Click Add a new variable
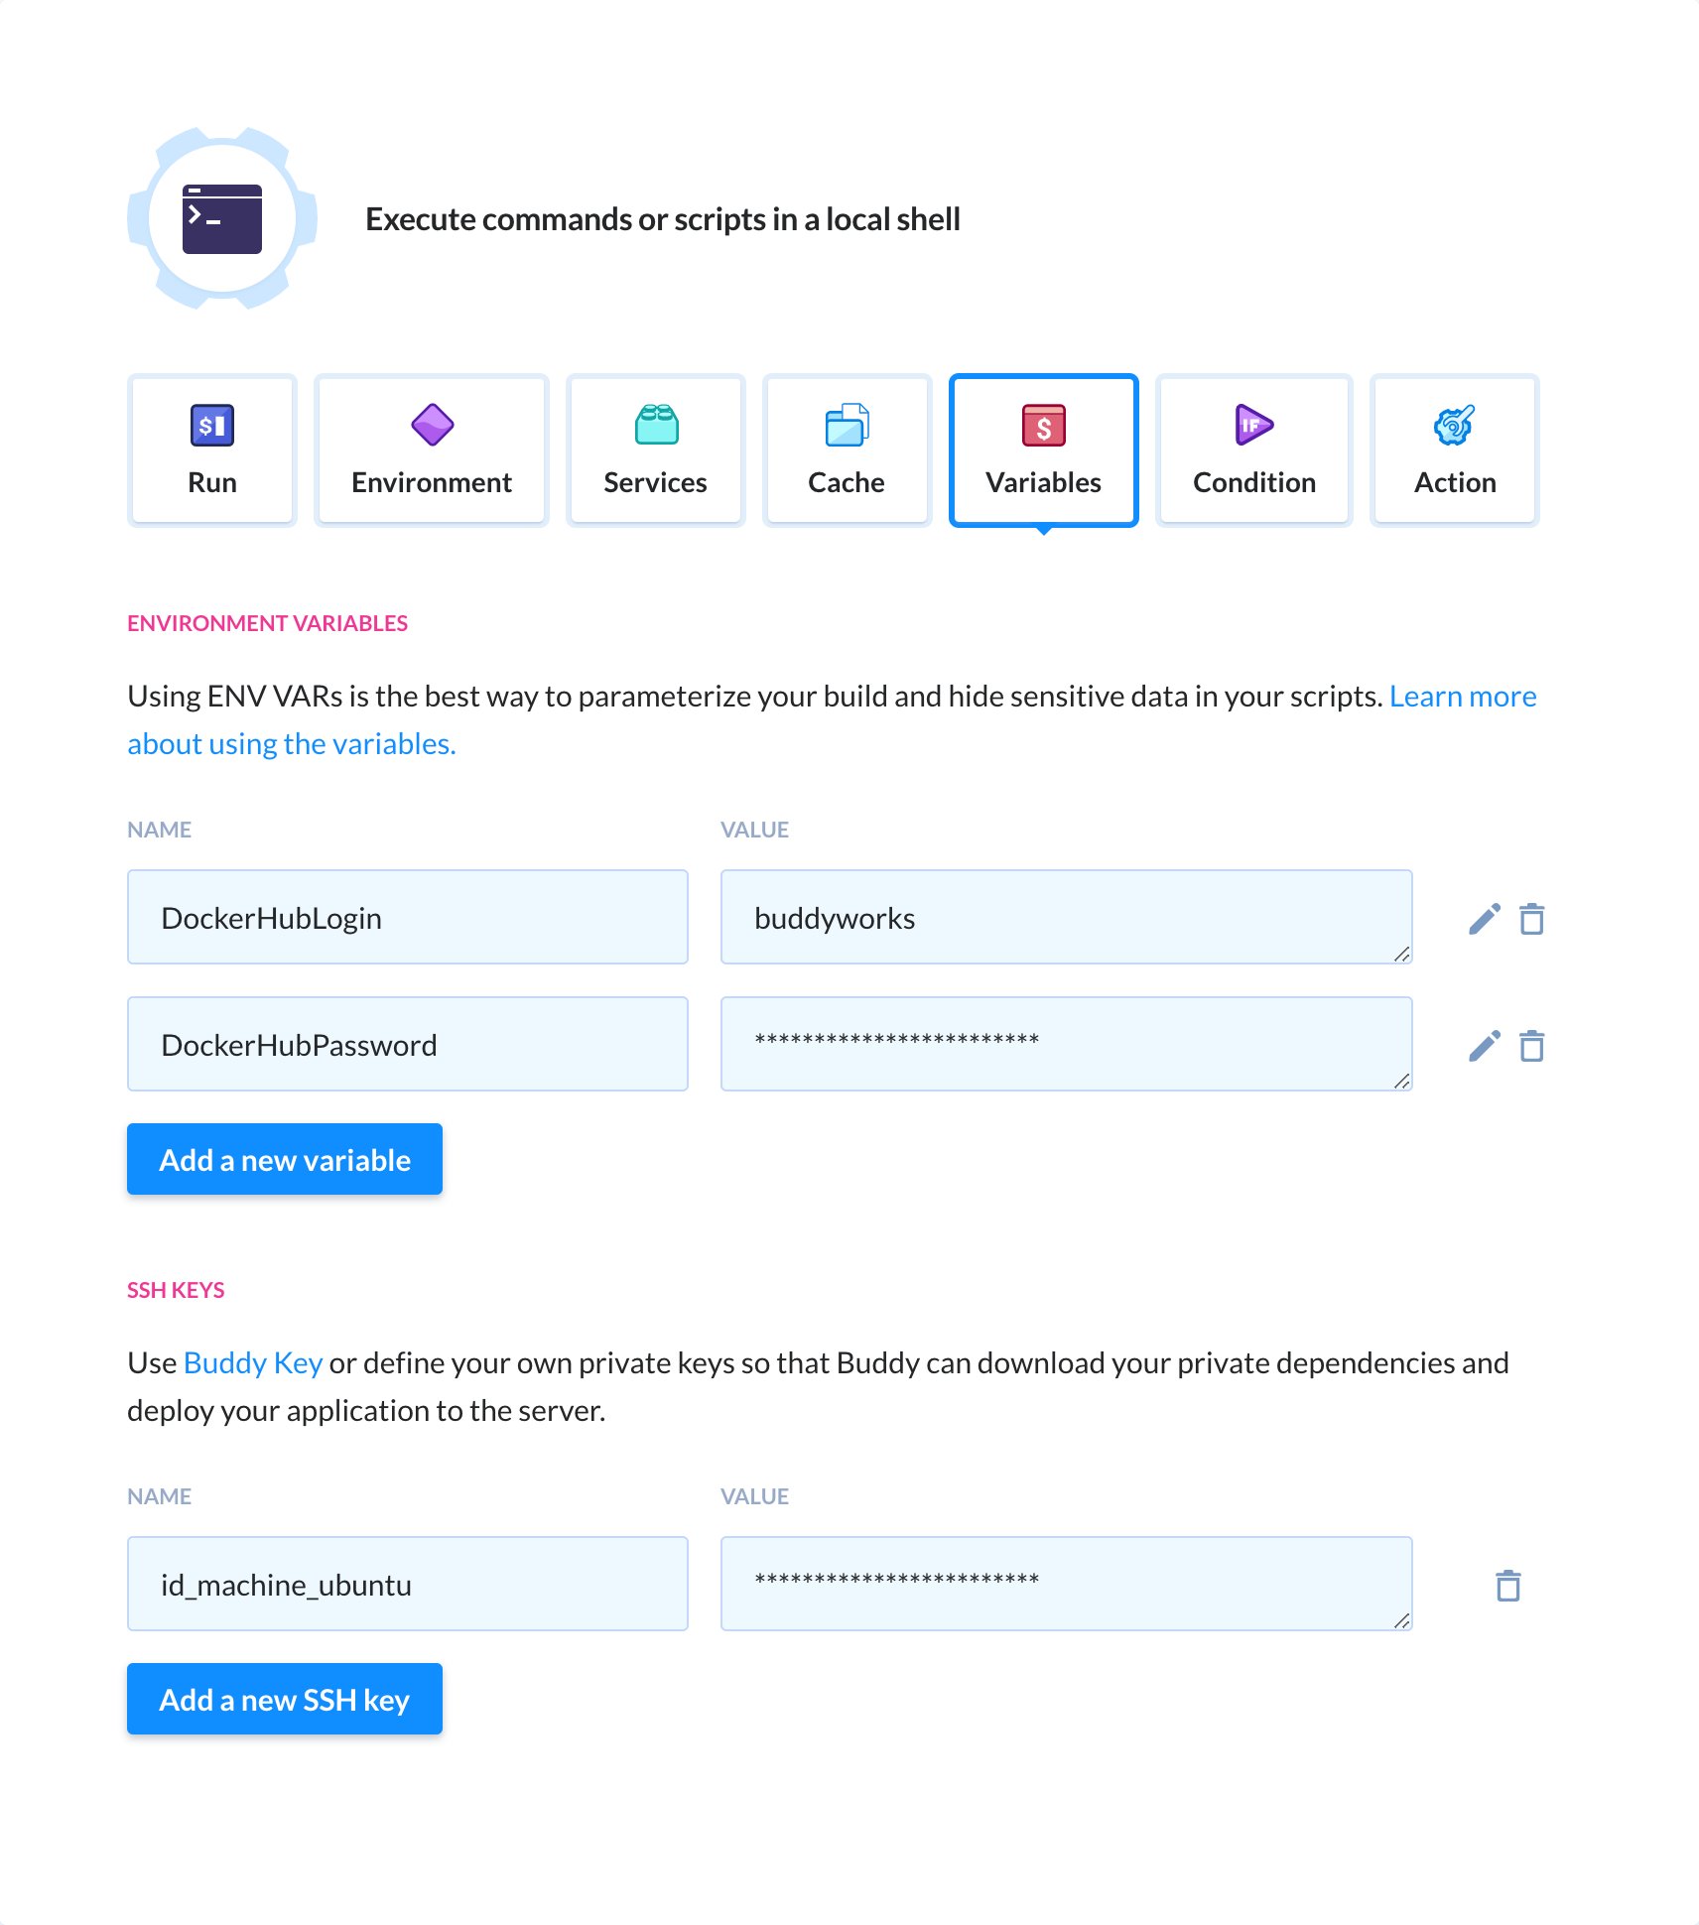1699x1925 pixels. (284, 1159)
